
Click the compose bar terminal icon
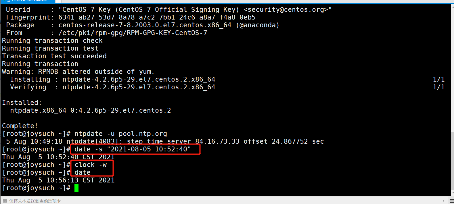(x=5, y=201)
